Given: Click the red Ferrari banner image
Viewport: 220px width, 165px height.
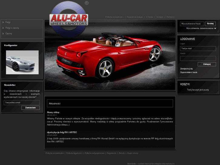Looking at the screenshot, I should [x=110, y=55].
